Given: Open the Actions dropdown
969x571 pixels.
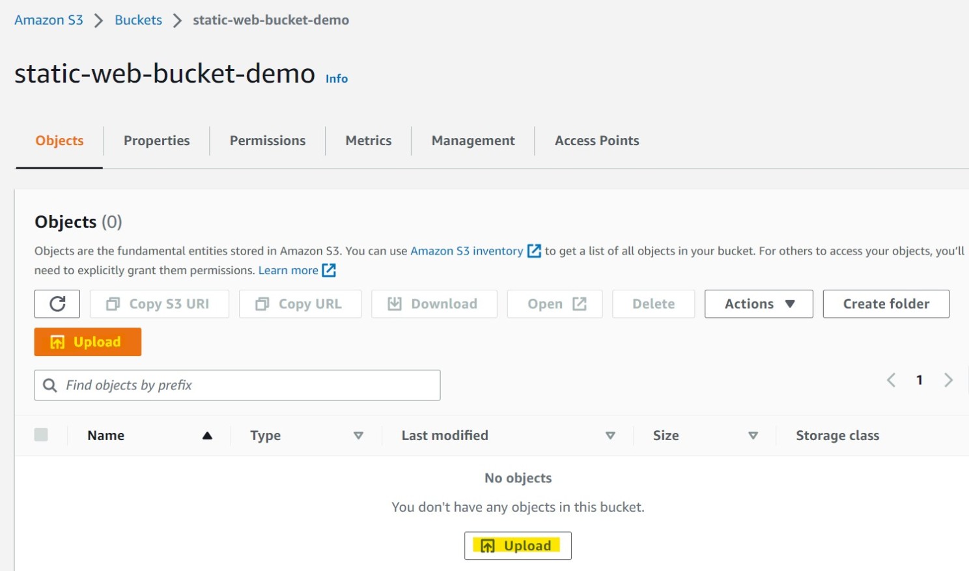Looking at the screenshot, I should (758, 303).
